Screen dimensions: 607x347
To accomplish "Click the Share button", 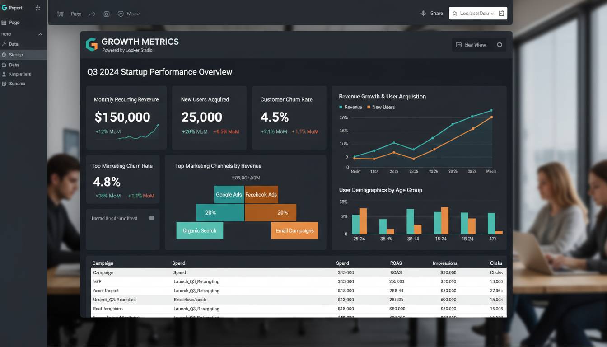I will tap(436, 14).
